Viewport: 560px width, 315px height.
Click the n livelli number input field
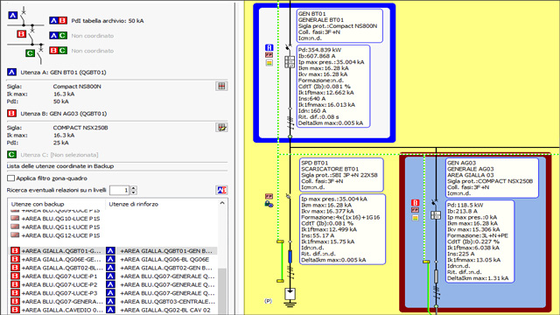point(120,191)
